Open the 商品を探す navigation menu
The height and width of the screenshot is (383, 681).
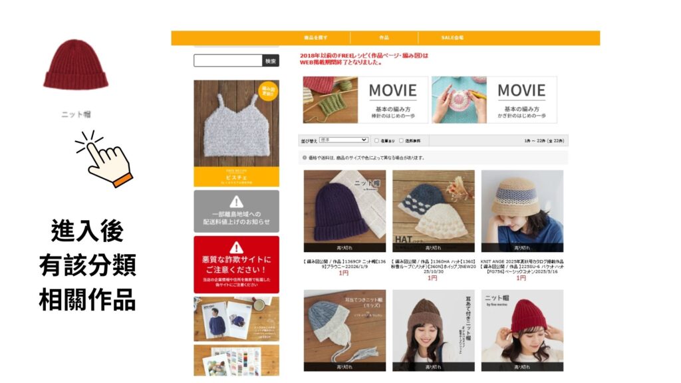click(x=315, y=38)
